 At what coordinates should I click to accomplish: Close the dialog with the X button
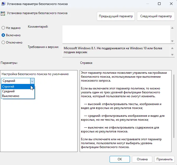171,4
